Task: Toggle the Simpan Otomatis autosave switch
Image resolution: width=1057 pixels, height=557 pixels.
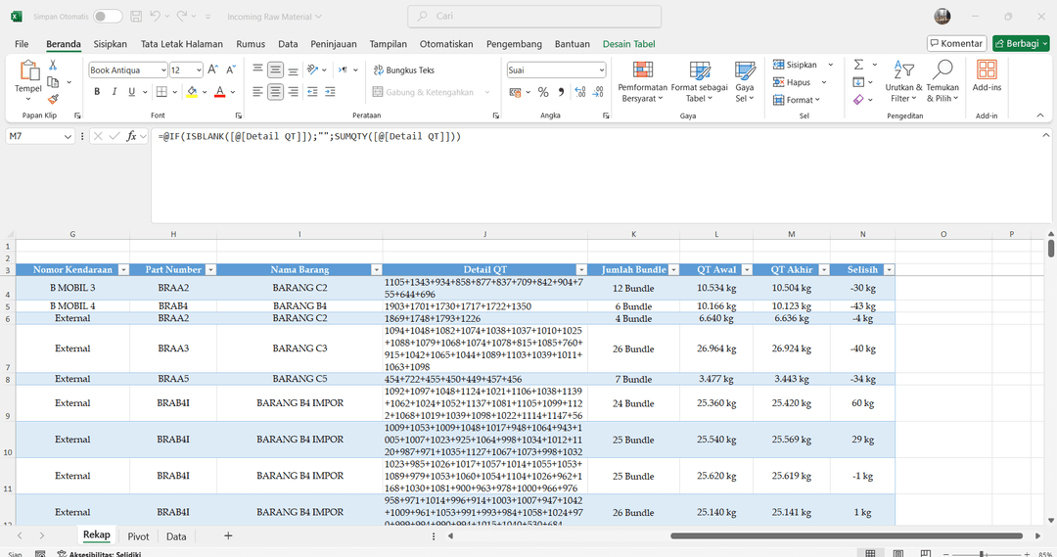Action: coord(108,17)
